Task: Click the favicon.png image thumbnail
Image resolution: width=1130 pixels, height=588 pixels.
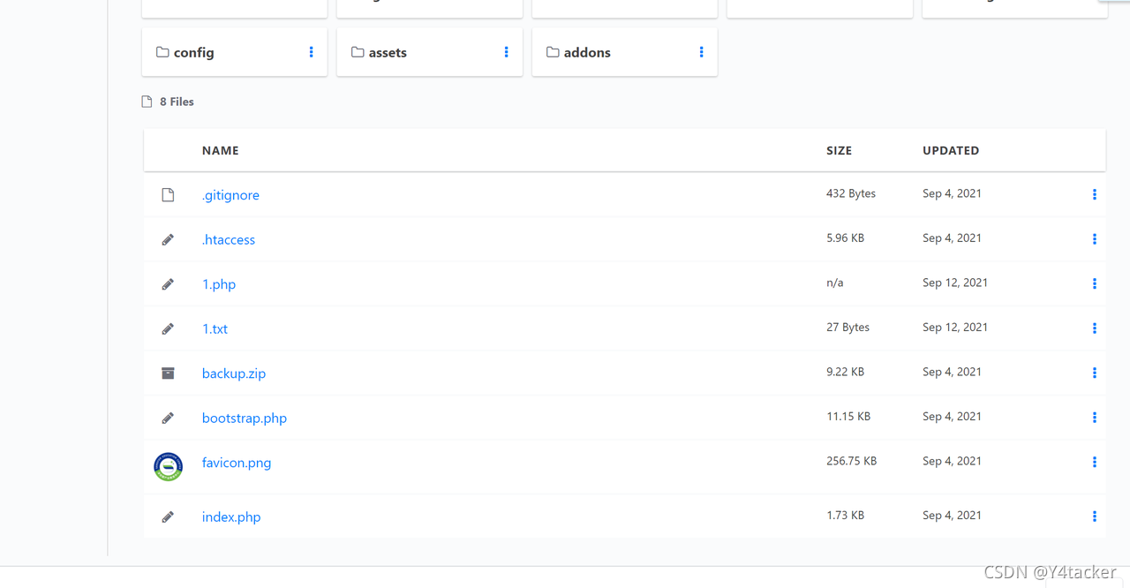Action: click(x=168, y=466)
